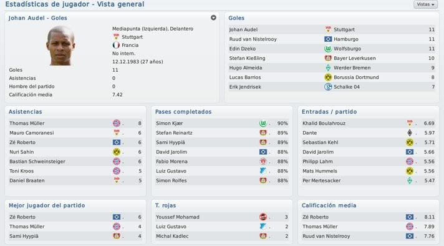Click the Goles panel heading

click(x=236, y=18)
